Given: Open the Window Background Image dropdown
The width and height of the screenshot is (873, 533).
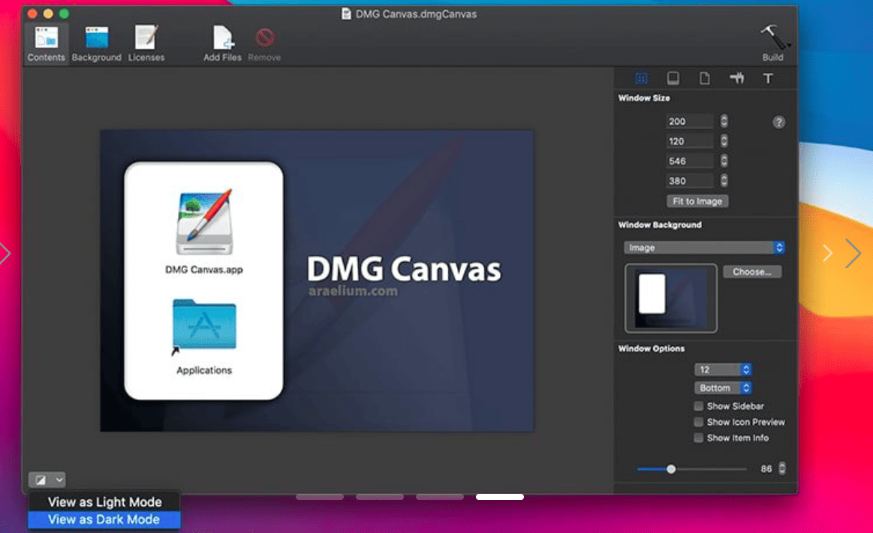Looking at the screenshot, I should point(704,247).
